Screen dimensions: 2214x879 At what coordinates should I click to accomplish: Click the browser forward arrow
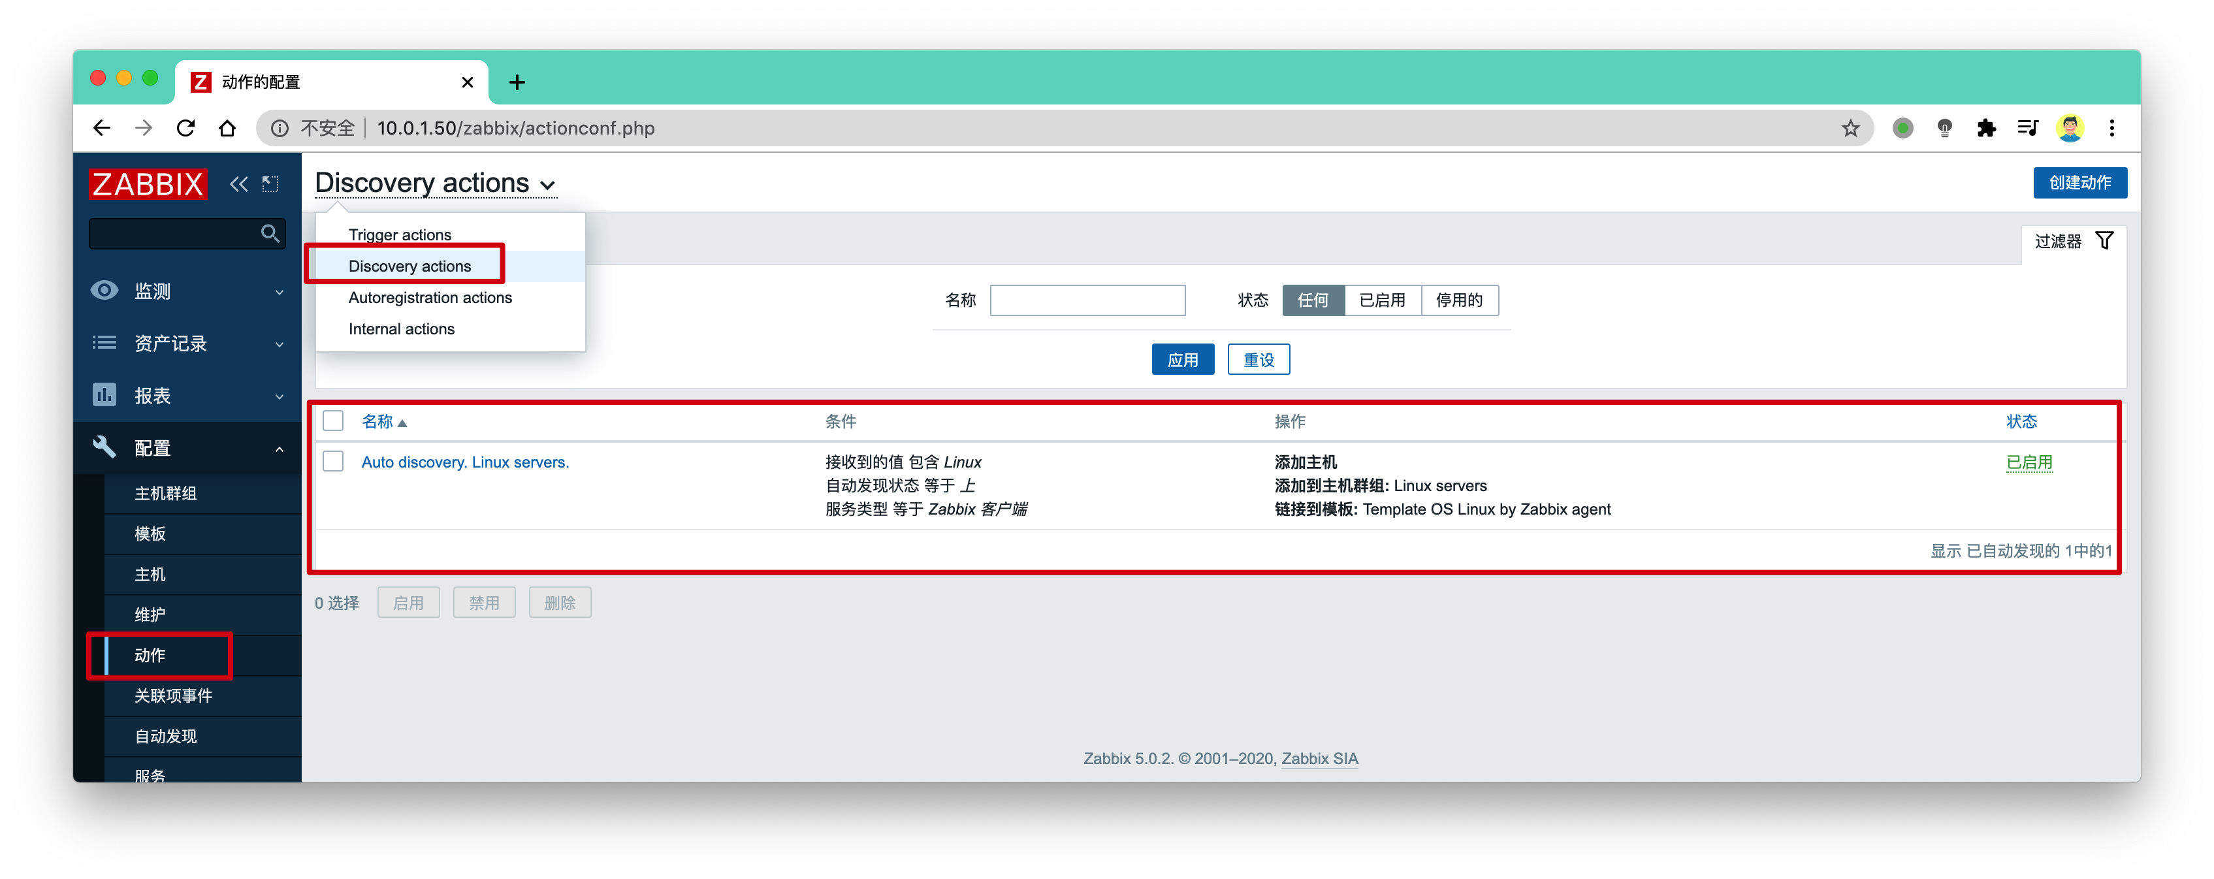[144, 128]
